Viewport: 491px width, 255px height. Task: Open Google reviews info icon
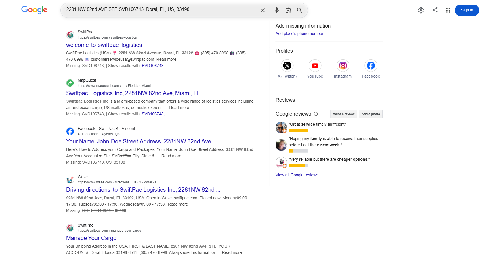pyautogui.click(x=316, y=114)
